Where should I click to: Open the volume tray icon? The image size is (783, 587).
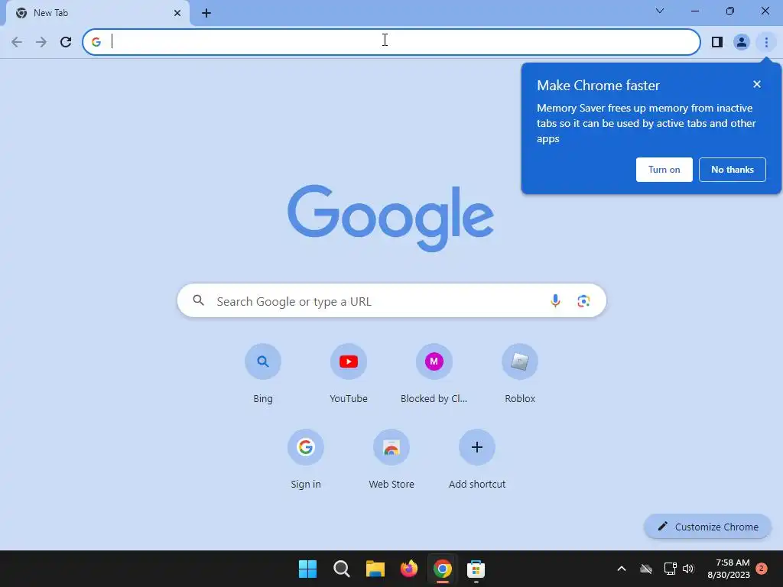pyautogui.click(x=688, y=569)
